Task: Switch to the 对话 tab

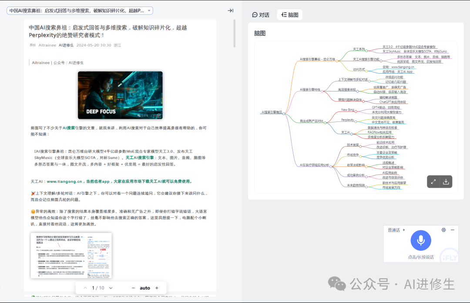Action: coord(261,15)
